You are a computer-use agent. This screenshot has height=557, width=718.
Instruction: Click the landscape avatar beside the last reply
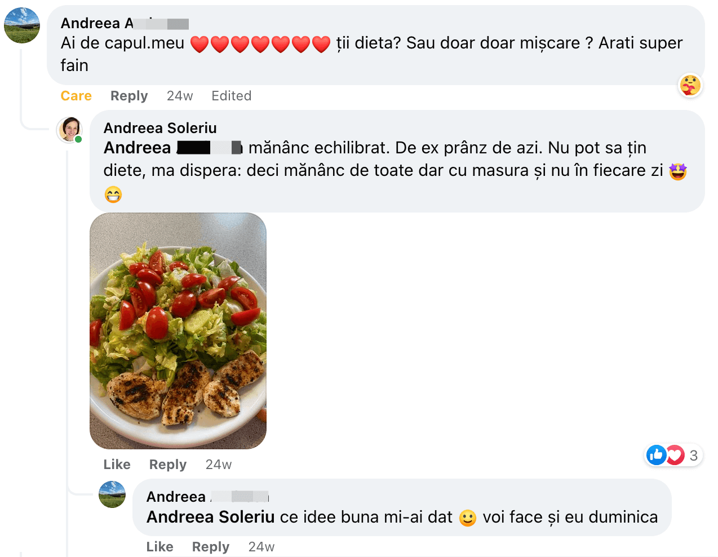[x=112, y=494]
